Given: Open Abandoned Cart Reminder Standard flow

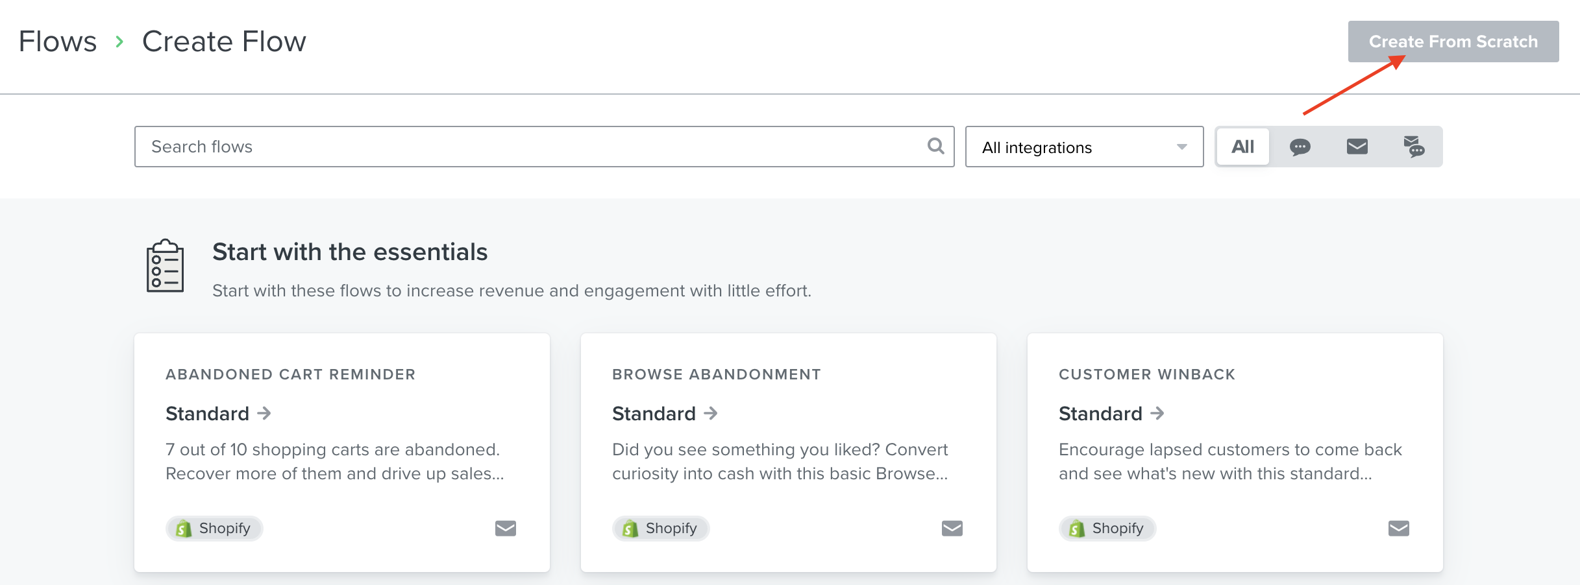Looking at the screenshot, I should point(217,413).
